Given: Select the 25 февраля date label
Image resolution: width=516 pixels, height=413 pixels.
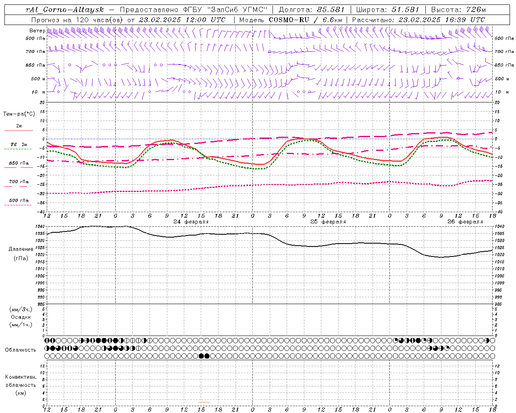Looking at the screenshot, I should (328, 222).
